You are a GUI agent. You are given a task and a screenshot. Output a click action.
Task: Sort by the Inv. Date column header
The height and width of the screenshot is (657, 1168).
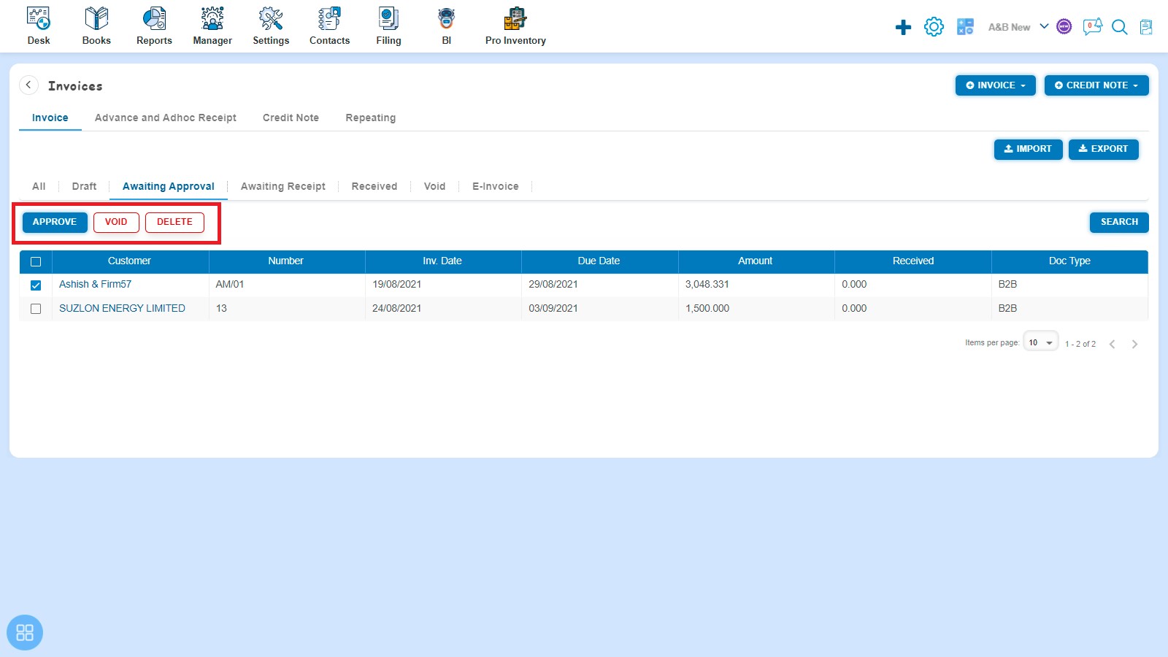click(x=442, y=261)
